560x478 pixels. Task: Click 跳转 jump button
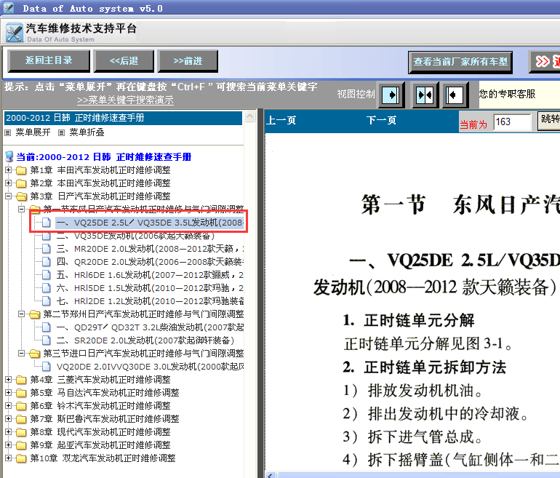click(x=549, y=120)
